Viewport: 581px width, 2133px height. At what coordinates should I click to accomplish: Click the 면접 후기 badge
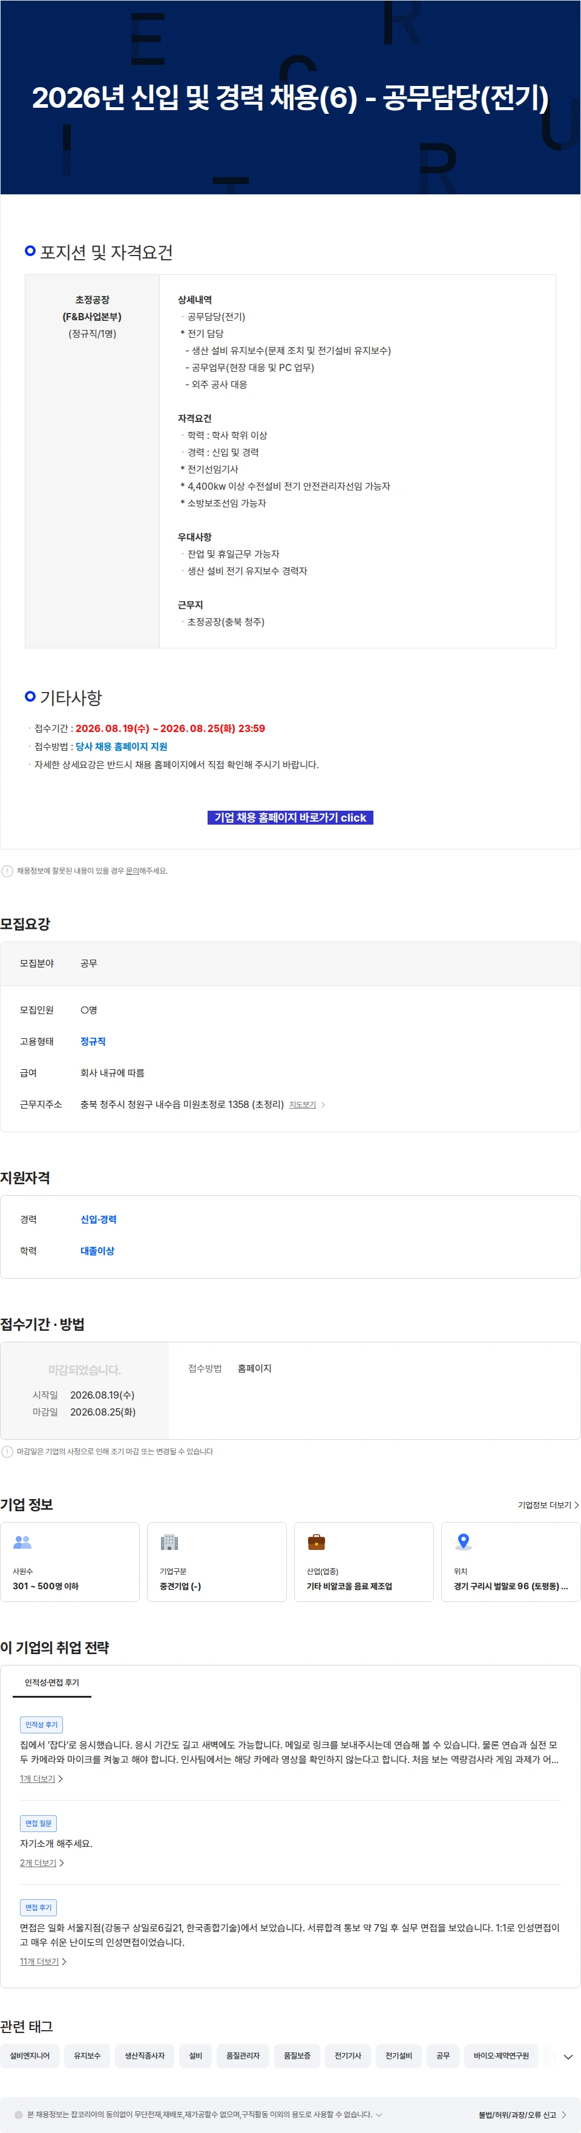coord(38,1908)
